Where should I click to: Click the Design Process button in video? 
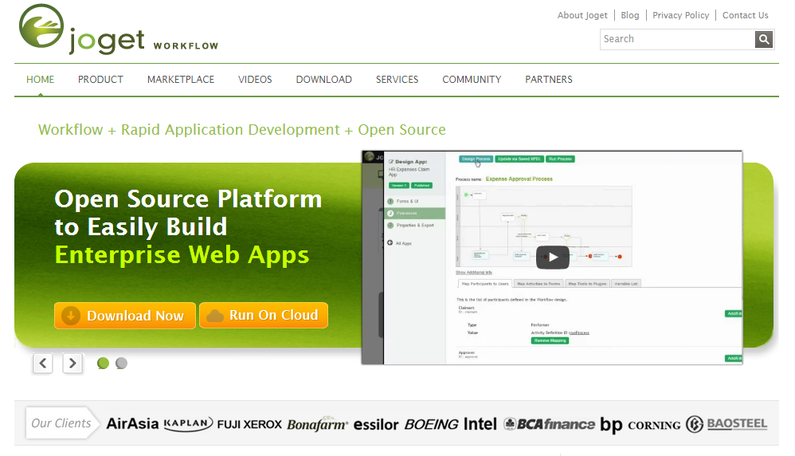tap(476, 159)
